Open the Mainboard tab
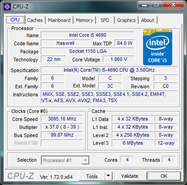 tap(59, 20)
